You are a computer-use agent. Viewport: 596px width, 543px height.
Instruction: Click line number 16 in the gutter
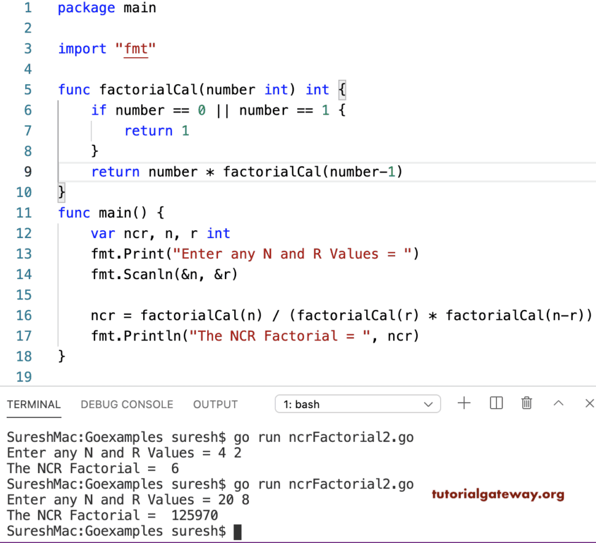[x=23, y=315]
